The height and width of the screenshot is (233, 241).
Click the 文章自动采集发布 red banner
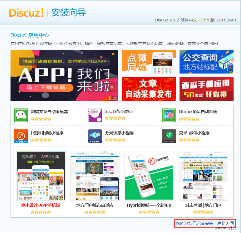tap(149, 89)
